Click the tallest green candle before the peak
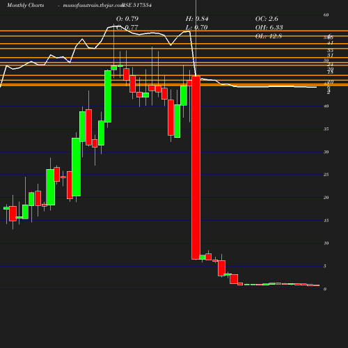348x348 pixels. [x=76, y=167]
